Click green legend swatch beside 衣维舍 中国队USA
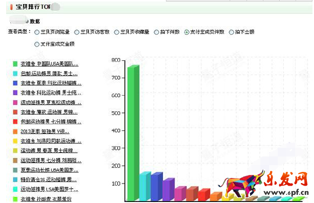The width and height of the screenshot is (314, 203). pos(15,64)
